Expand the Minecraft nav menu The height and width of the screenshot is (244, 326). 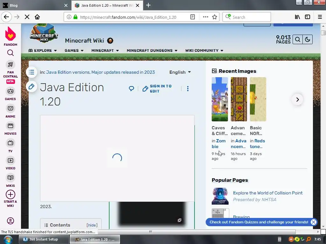(x=105, y=51)
